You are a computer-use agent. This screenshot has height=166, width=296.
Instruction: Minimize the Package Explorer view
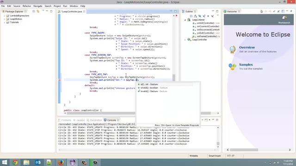pos(47,11)
